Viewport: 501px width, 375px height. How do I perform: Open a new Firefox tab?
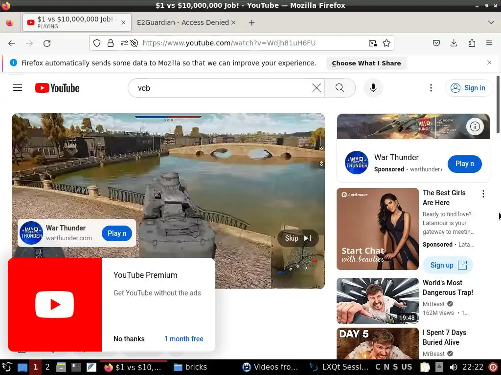point(252,22)
